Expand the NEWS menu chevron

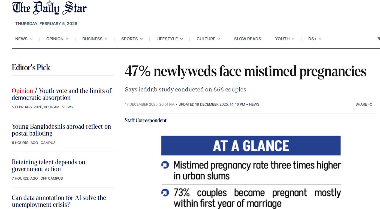pyautogui.click(x=31, y=39)
